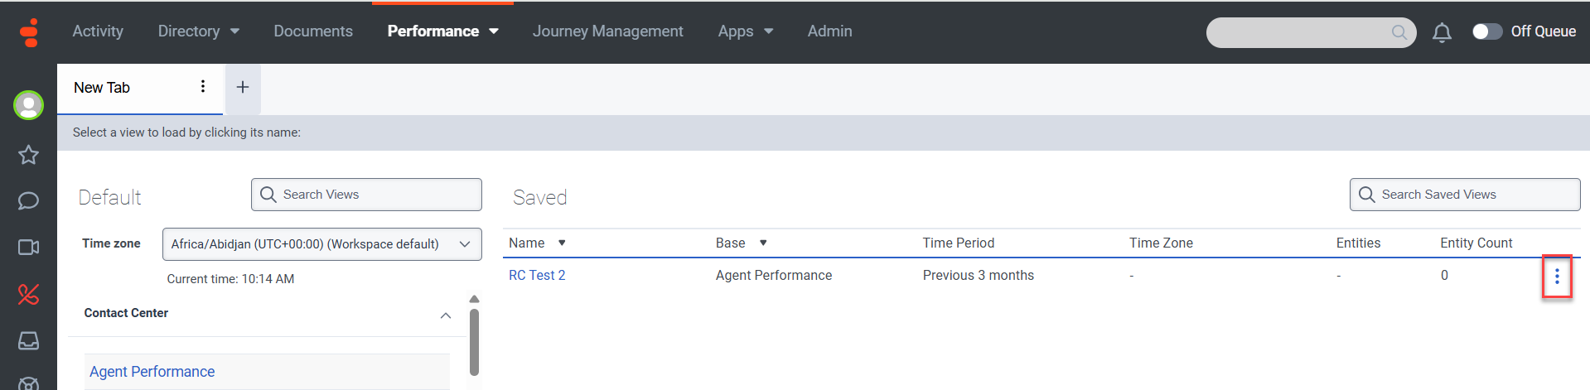Open the Agent Performance default view
This screenshot has height=390, width=1590.
pos(152,372)
